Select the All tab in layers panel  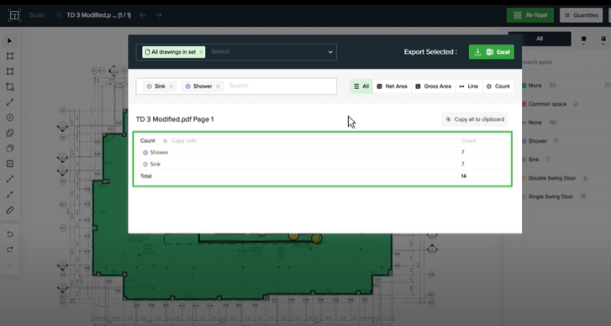[x=540, y=39]
